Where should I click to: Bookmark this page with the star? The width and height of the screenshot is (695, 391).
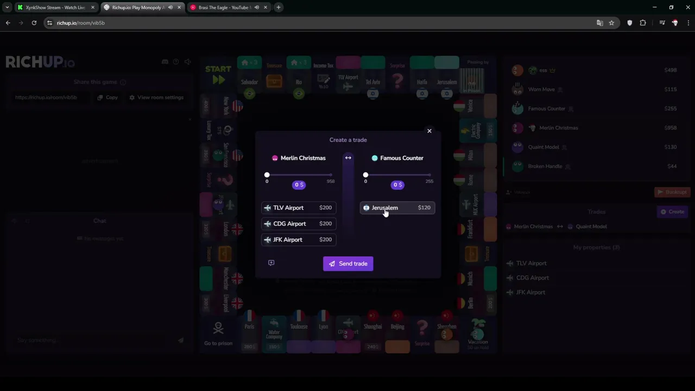611,23
